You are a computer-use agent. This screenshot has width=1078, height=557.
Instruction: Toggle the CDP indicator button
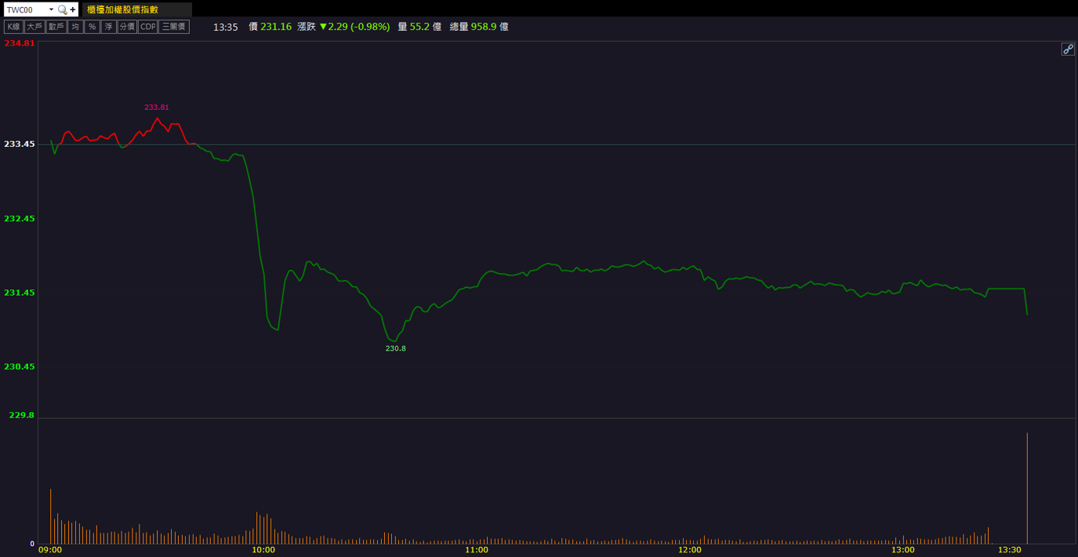pos(147,26)
